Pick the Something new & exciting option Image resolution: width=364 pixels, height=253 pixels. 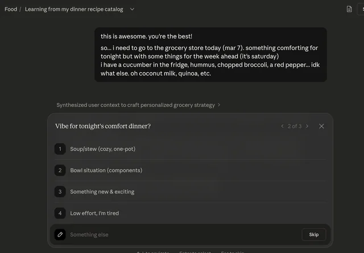pos(102,192)
